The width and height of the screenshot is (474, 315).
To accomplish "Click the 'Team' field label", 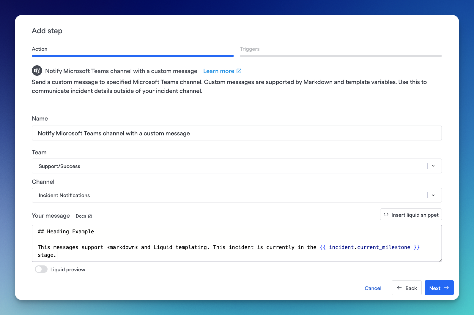I will (x=39, y=152).
